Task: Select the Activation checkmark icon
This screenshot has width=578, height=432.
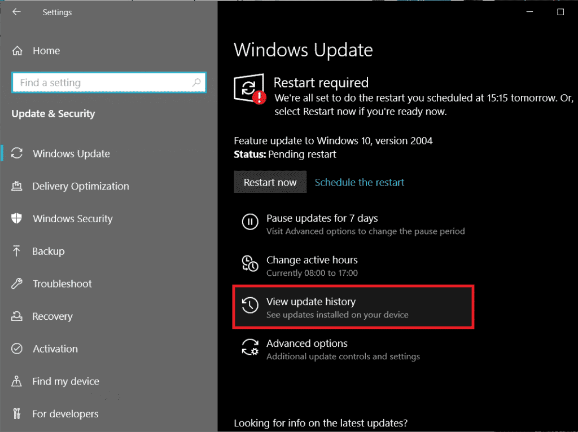Action: 17,349
